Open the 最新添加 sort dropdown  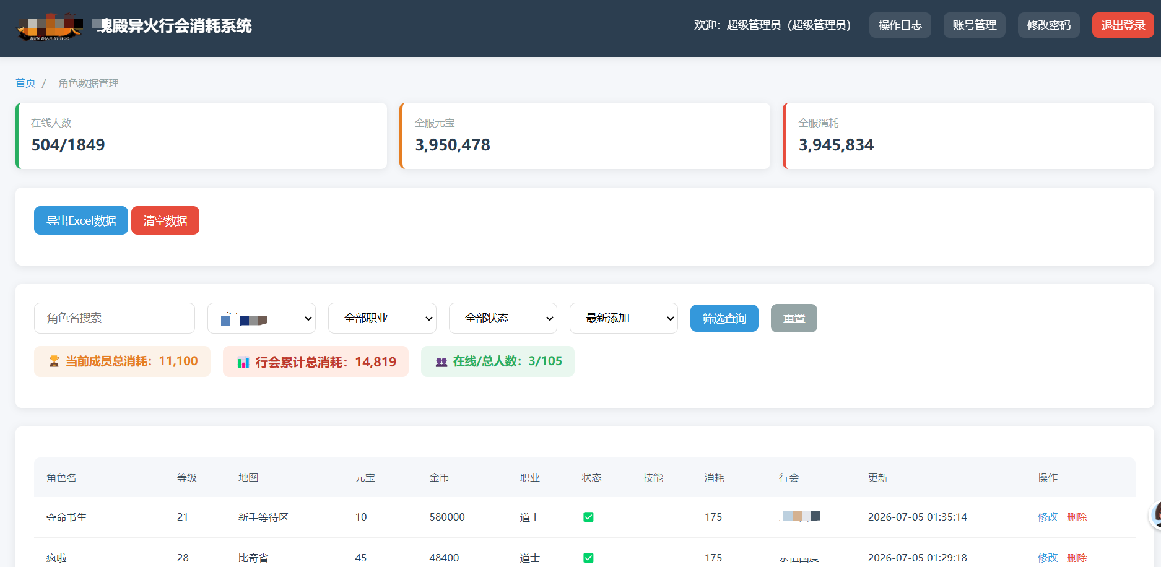(624, 318)
